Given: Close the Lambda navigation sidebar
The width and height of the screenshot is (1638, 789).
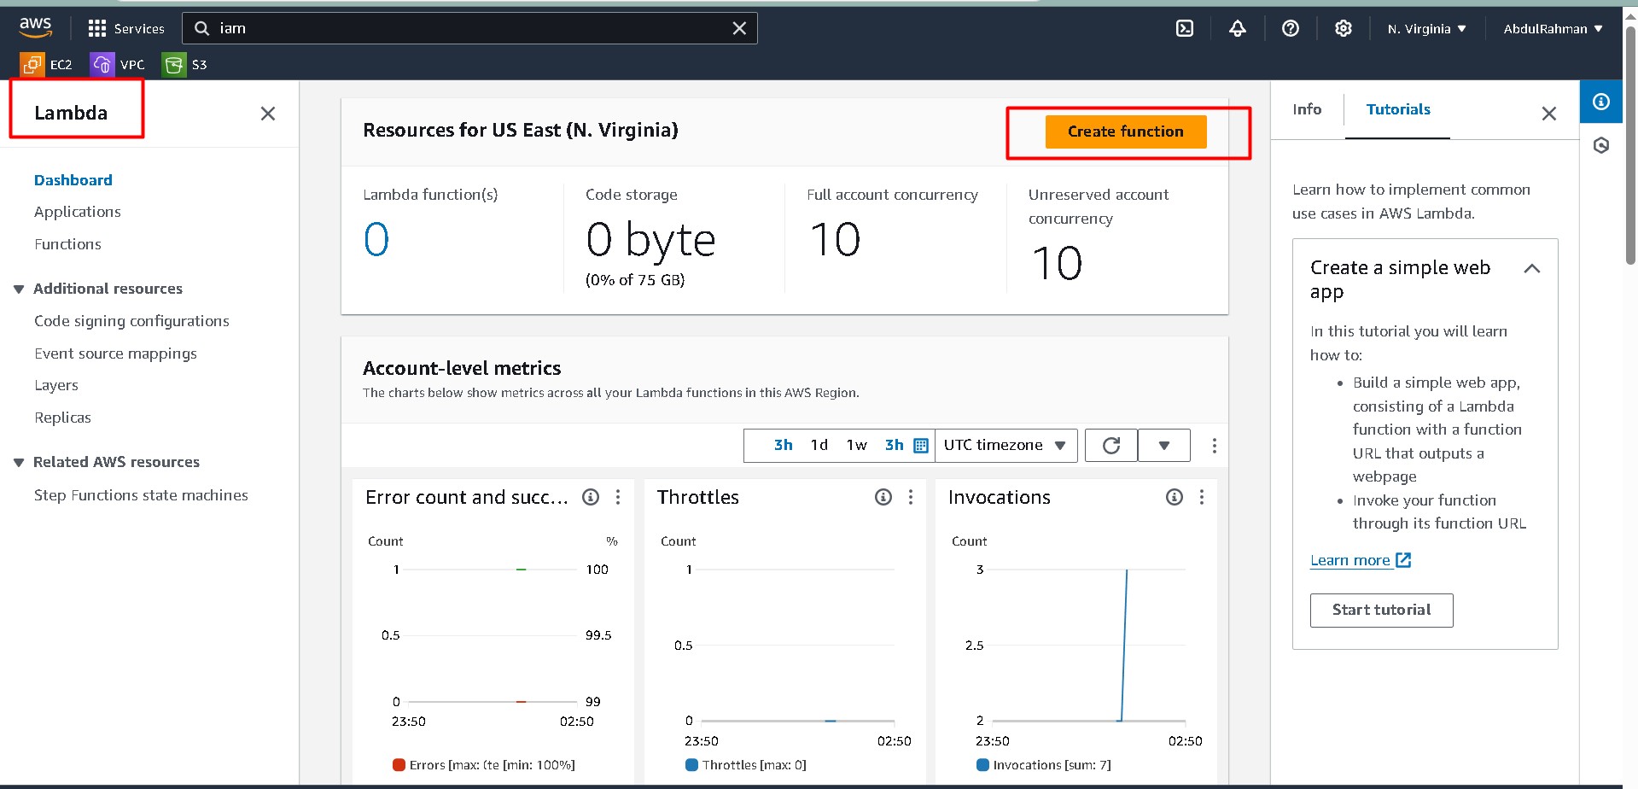Looking at the screenshot, I should [268, 114].
